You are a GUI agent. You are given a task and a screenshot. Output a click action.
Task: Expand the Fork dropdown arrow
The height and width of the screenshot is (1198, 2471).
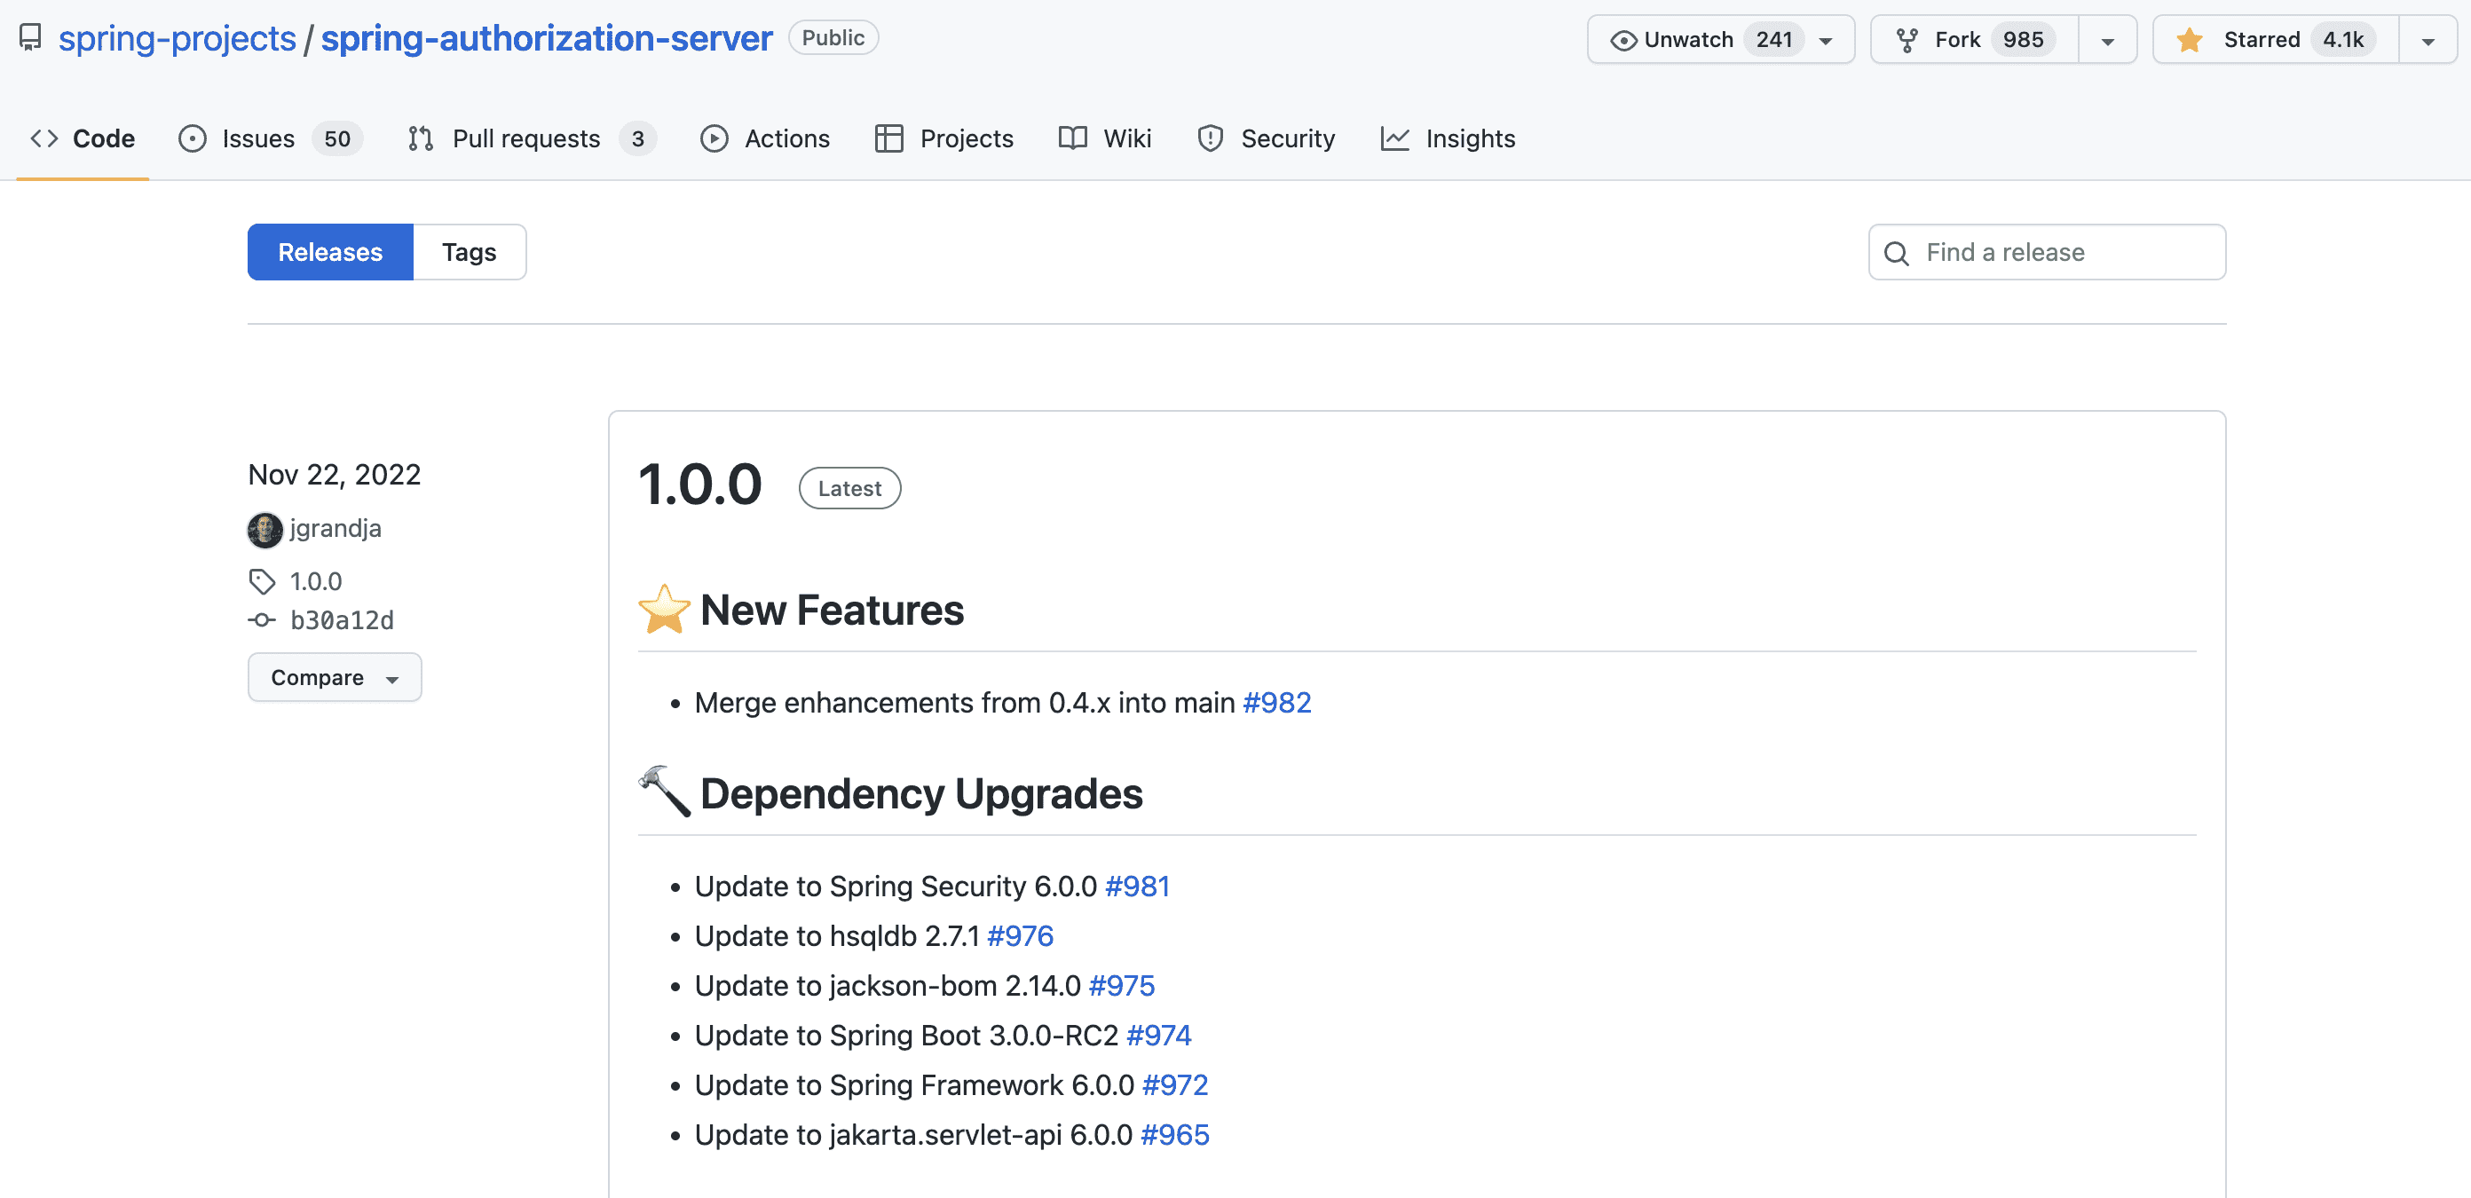[2107, 38]
